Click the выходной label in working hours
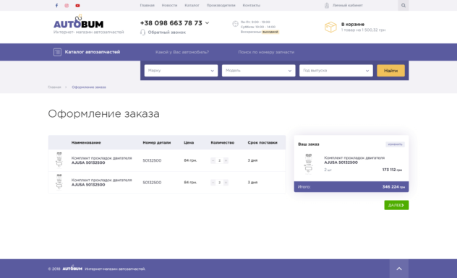This screenshot has width=457, height=278. [270, 32]
